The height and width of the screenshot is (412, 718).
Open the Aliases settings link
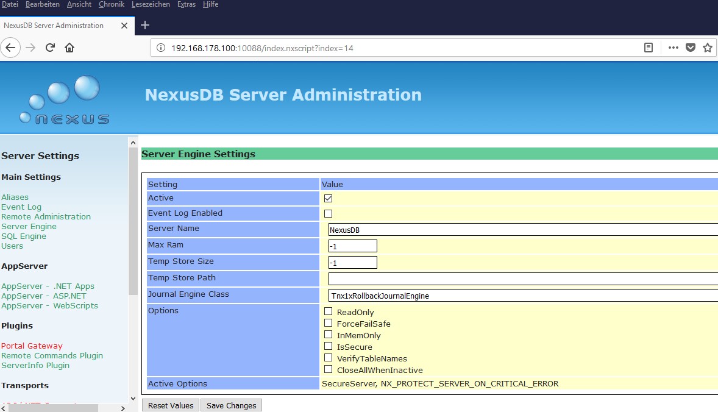click(15, 197)
